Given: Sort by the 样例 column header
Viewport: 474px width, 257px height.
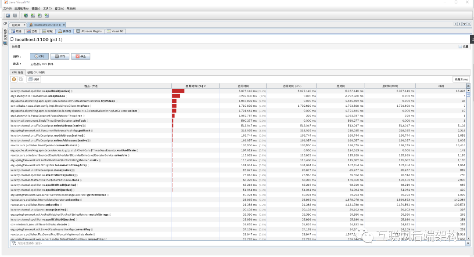Looking at the screenshot, I should [x=441, y=86].
